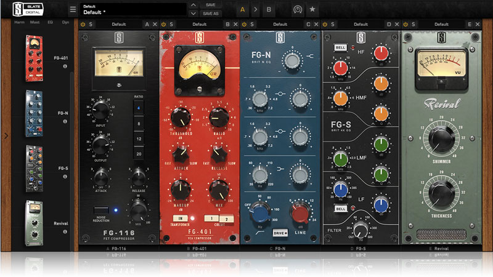
Task: Select previous preset with up arrow
Action: (194, 5)
